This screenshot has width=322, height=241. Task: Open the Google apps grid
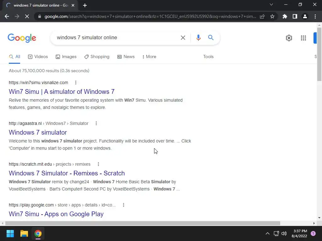click(x=303, y=38)
